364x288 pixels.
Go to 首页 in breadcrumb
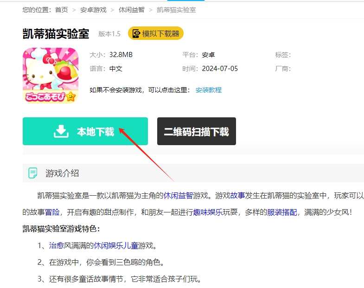(62, 10)
